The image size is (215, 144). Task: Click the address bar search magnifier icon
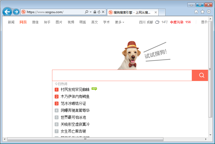[x=87, y=12]
